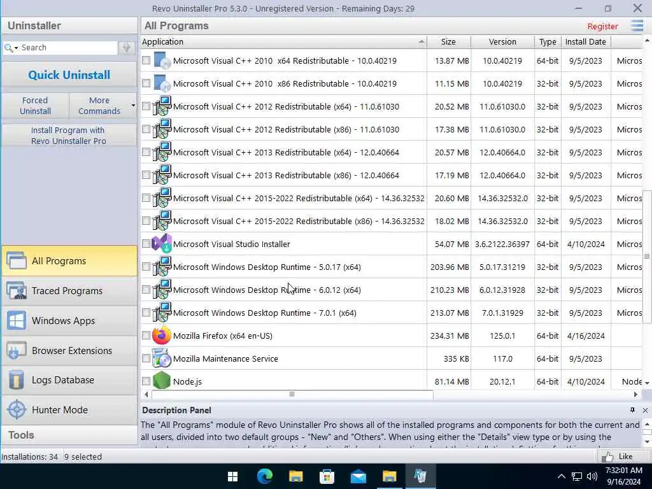The height and width of the screenshot is (489, 652).
Task: Toggle the Microsoft Visual Studio Installer checkbox
Action: (146, 244)
